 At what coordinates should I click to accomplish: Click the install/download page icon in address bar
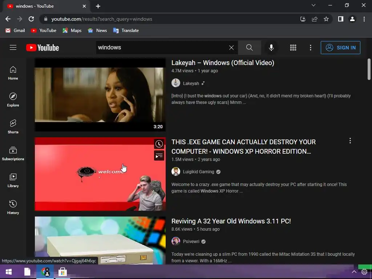point(303,19)
